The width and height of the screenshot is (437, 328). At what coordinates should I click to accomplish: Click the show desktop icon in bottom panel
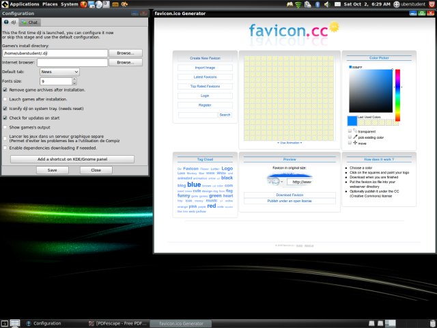(x=5, y=323)
